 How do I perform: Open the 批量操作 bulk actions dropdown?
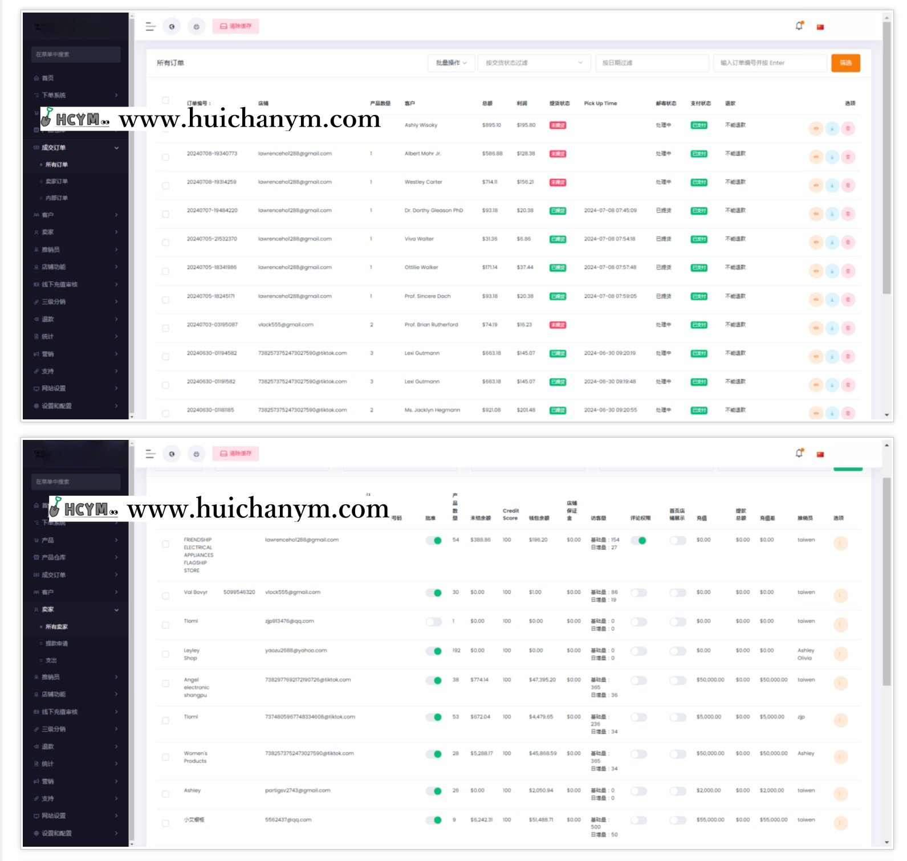(x=451, y=63)
